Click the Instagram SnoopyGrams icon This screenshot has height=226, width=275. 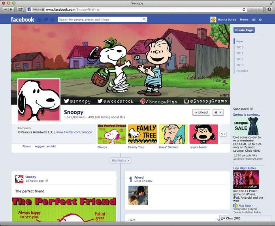coord(186,101)
